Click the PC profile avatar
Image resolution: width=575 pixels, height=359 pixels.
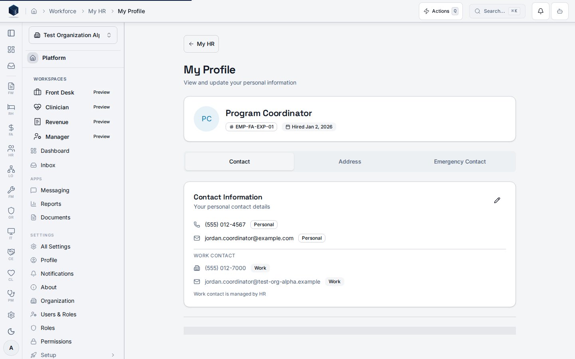(x=206, y=119)
